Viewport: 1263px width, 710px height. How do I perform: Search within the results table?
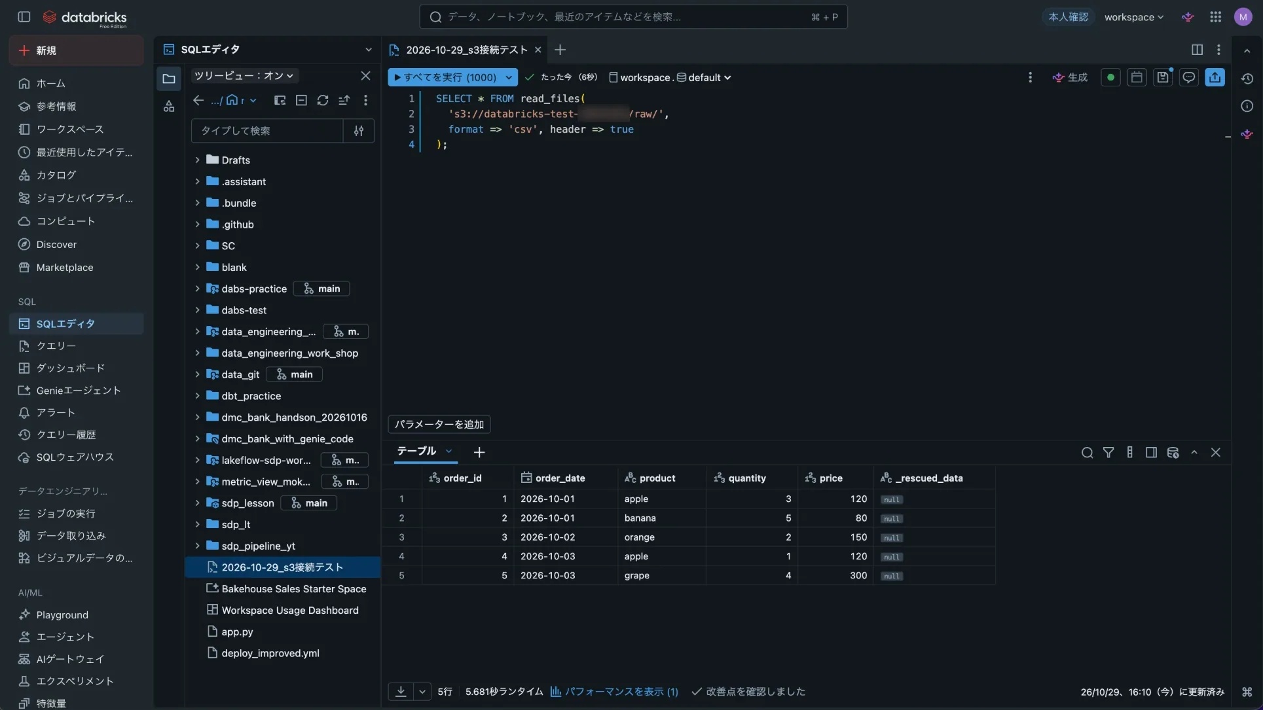(x=1087, y=453)
